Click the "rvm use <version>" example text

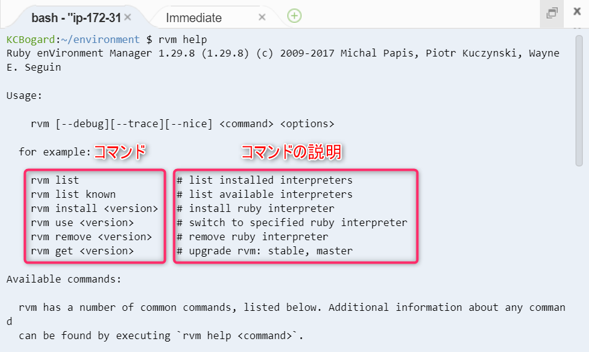[x=82, y=223]
